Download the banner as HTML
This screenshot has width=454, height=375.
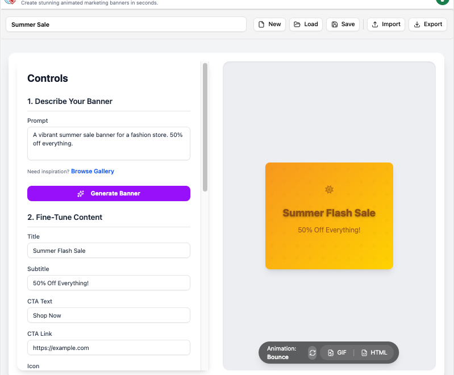374,353
